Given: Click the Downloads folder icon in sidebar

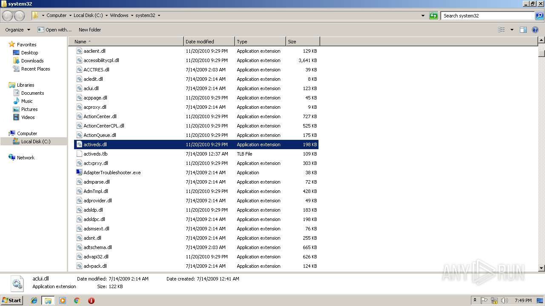Looking at the screenshot, I should 17,61.
